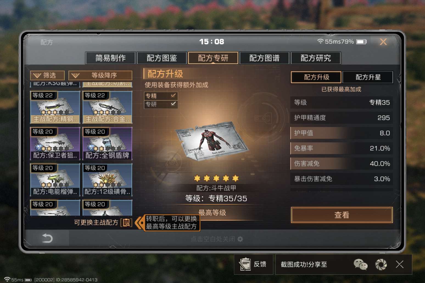Dismiss the 截图成功 share bar with X

[399, 264]
